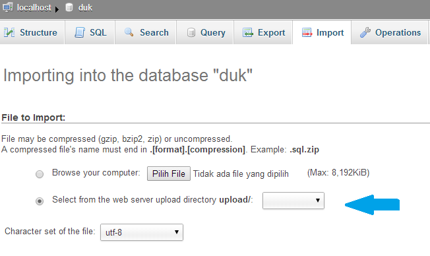Open the character set utf-8 dropdown
The height and width of the screenshot is (256, 430).
pos(142,232)
